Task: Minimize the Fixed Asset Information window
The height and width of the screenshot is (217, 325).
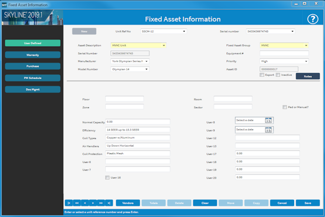Action: [x=296, y=4]
